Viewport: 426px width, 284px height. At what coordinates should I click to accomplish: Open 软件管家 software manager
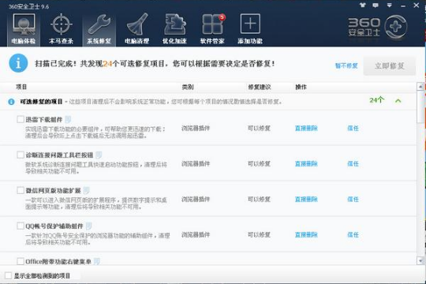[212, 29]
